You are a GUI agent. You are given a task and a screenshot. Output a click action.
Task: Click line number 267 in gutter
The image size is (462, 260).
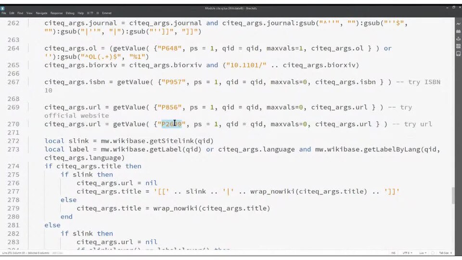click(x=13, y=82)
